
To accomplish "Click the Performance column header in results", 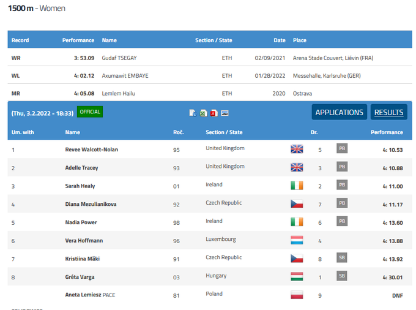I will 387,132.
